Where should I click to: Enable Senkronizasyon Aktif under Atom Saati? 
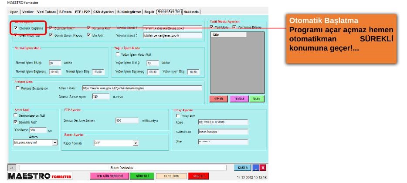(15, 115)
